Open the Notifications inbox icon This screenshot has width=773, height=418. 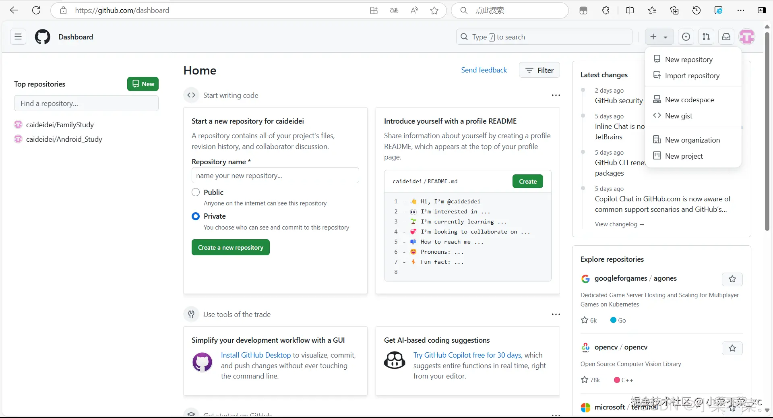click(726, 37)
